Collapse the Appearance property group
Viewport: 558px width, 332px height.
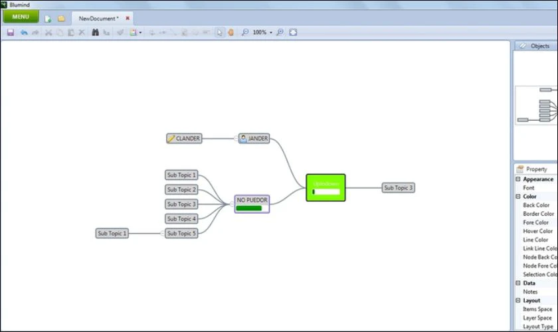(x=518, y=179)
